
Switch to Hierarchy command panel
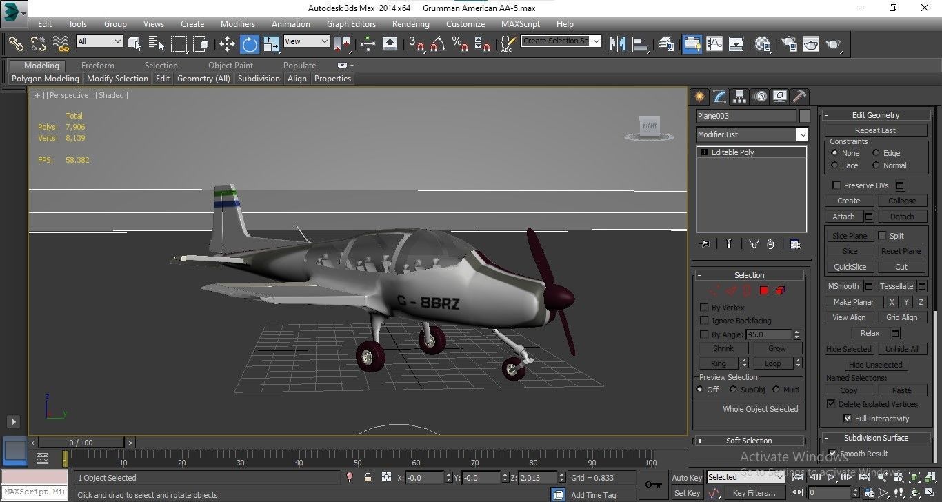click(x=739, y=96)
